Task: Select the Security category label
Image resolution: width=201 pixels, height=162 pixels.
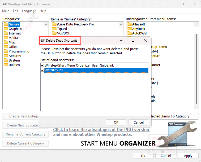Action: [x=15, y=56]
